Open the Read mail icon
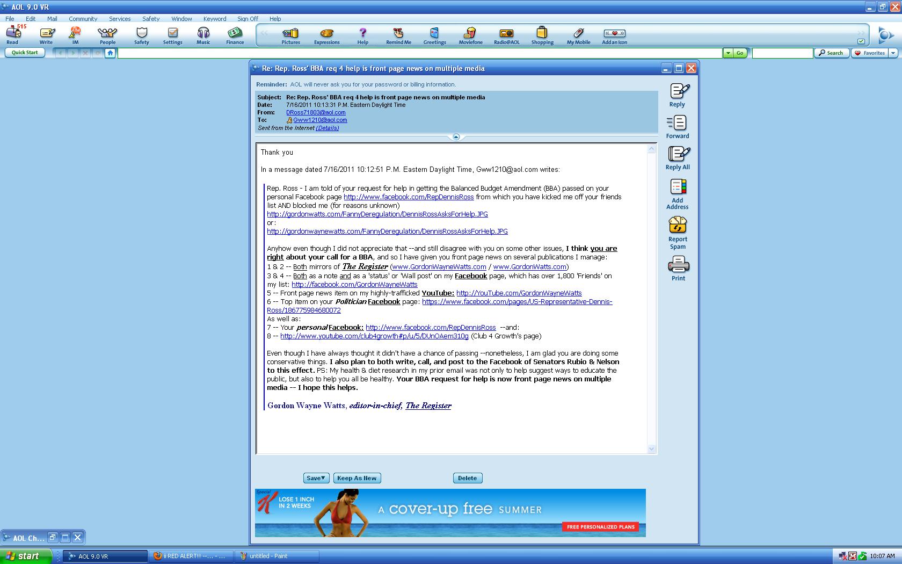 13,35
